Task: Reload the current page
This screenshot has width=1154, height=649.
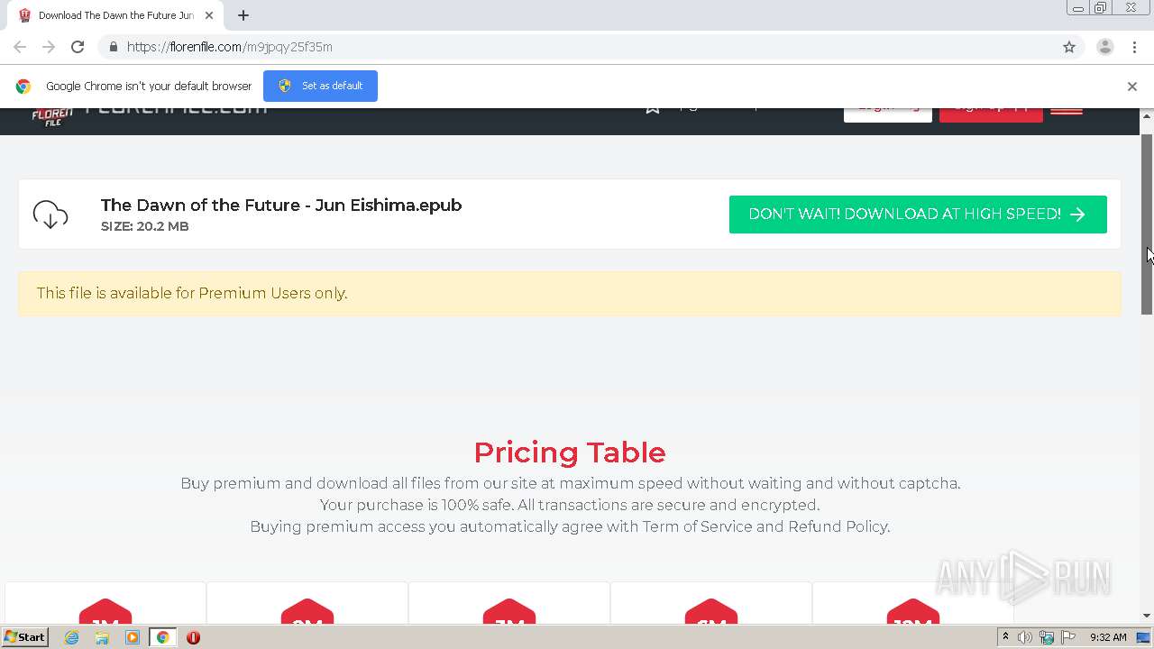Action: point(78,47)
